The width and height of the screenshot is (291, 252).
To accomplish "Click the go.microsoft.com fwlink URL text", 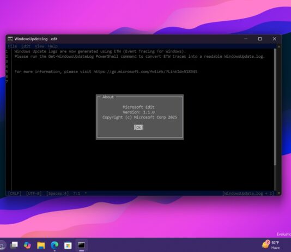I will tap(145, 71).
